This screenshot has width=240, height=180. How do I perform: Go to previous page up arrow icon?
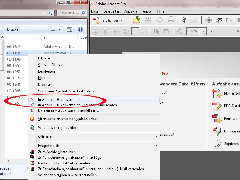pos(105,31)
